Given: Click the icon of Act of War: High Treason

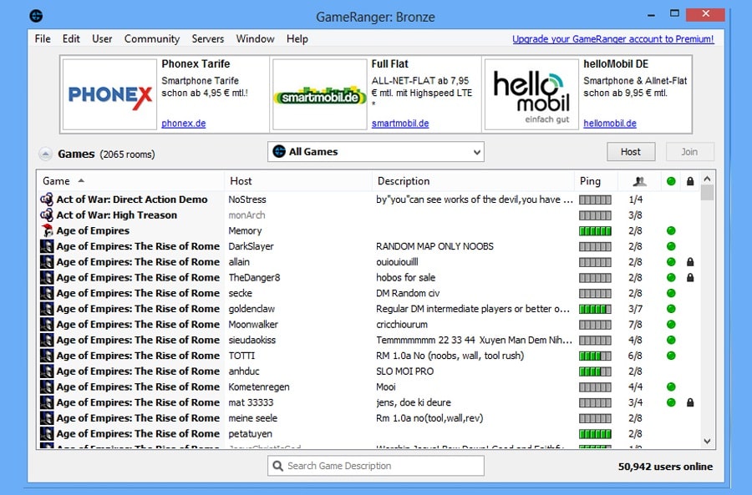Looking at the screenshot, I should pyautogui.click(x=47, y=215).
